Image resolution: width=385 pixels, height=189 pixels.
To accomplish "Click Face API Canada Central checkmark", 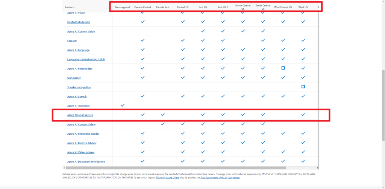I will tap(142, 40).
